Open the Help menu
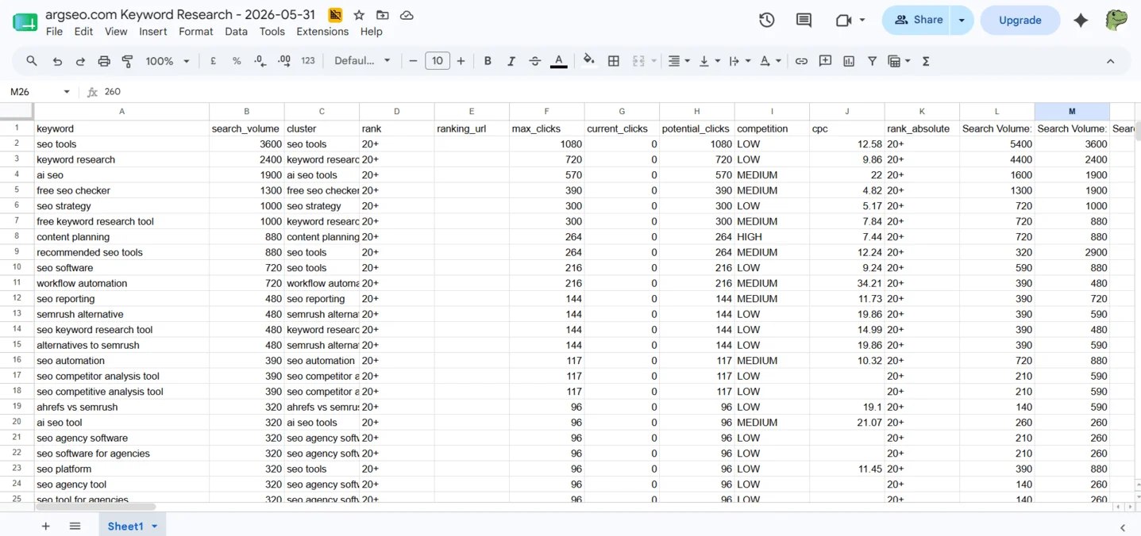 [371, 32]
